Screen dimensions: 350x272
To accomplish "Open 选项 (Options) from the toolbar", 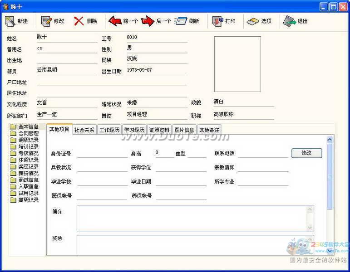I will (x=253, y=21).
